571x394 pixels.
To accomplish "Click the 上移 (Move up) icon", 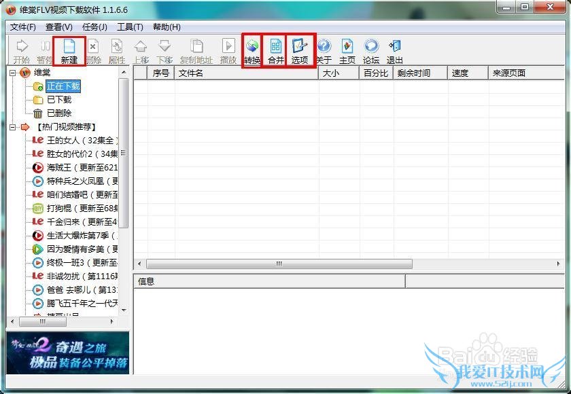I will [x=141, y=52].
